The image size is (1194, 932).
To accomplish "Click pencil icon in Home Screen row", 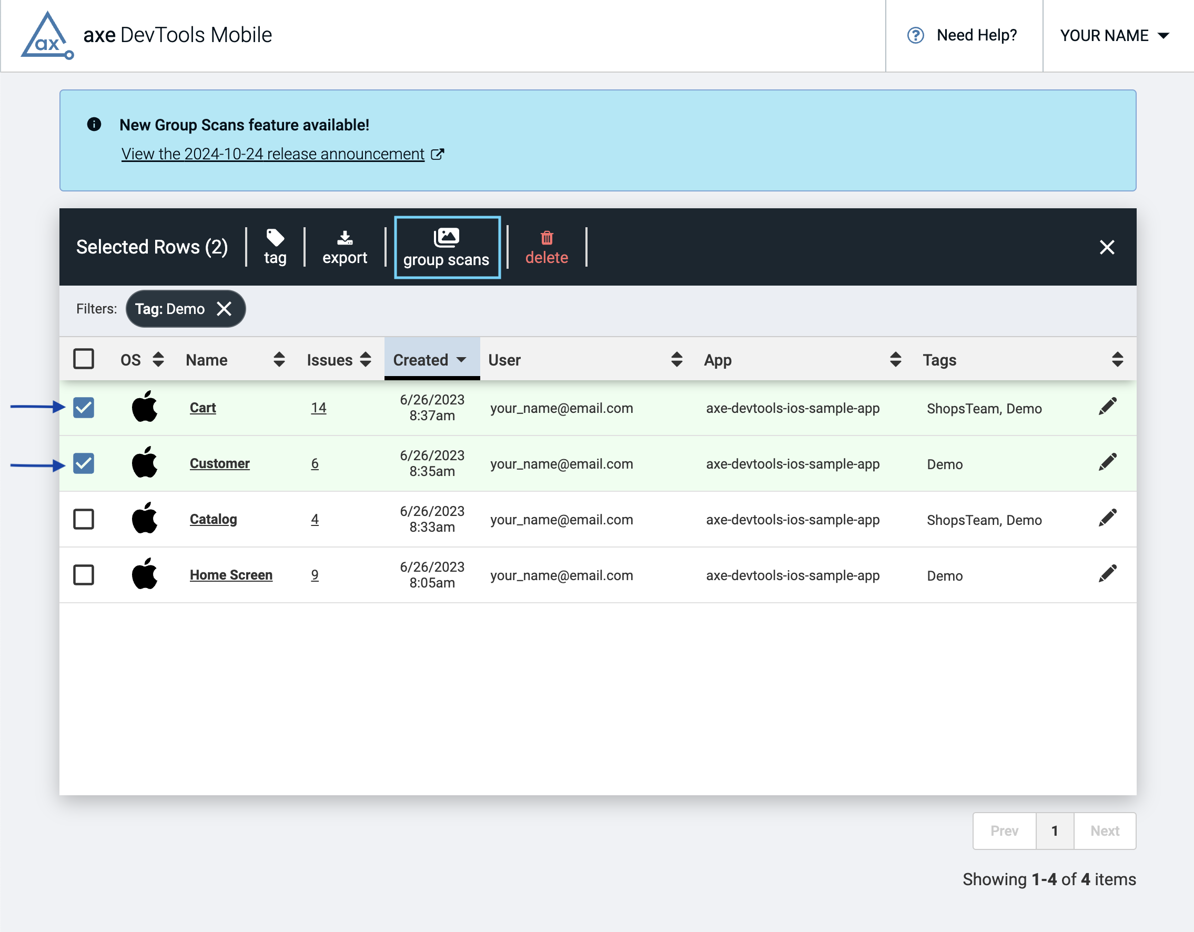I will click(1107, 574).
